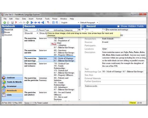Click the round expander in Record header

click(x=83, y=26)
